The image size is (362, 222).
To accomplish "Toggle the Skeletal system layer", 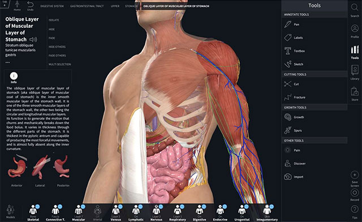I will [33, 213].
